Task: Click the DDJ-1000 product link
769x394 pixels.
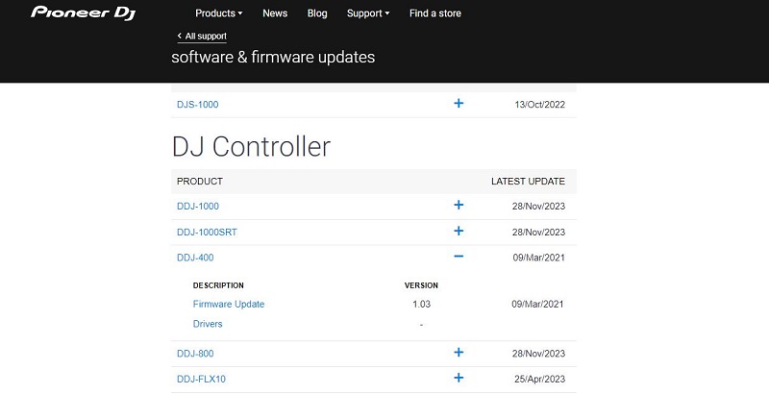Action: pyautogui.click(x=198, y=206)
